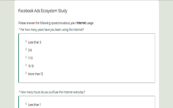Click the asterisk before the hours question
This screenshot has height=108, width=173.
coord(19,92)
